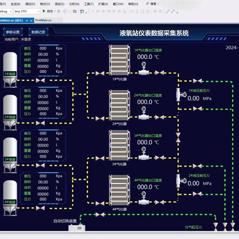Viewport: 239px width, 239px height.
Task: Select the 分气缸压力 label
Action: coord(193,227)
